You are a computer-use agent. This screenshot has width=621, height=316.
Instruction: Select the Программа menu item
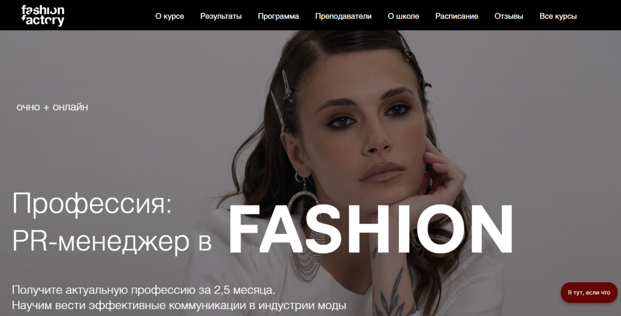[278, 16]
